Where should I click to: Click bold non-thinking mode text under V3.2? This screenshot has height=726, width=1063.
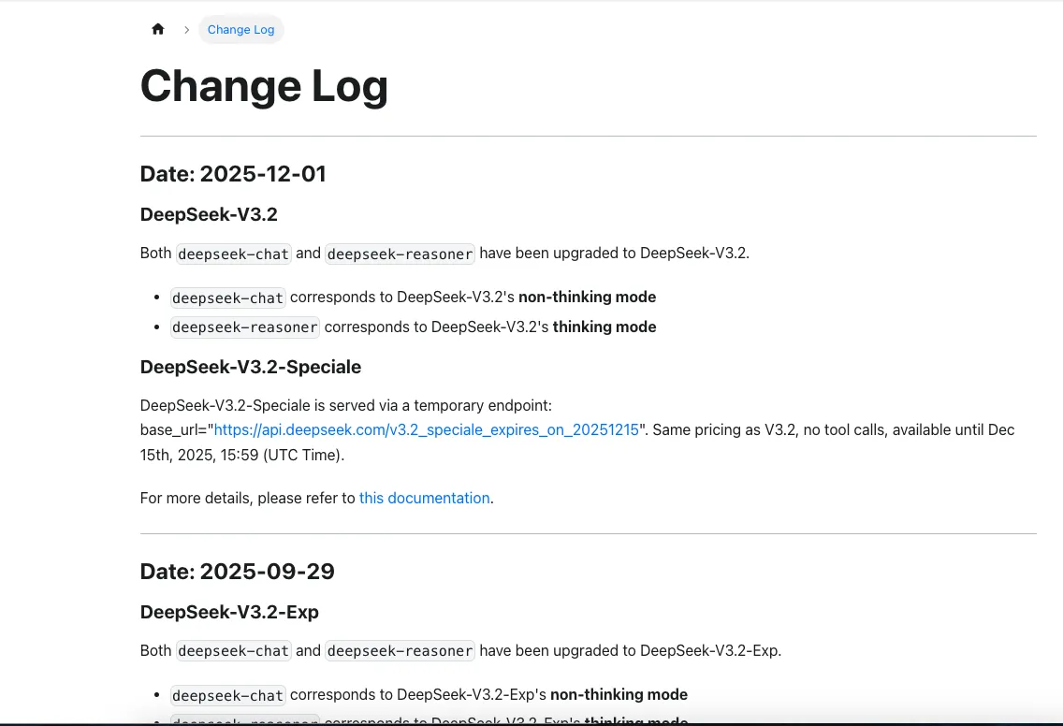coord(587,298)
